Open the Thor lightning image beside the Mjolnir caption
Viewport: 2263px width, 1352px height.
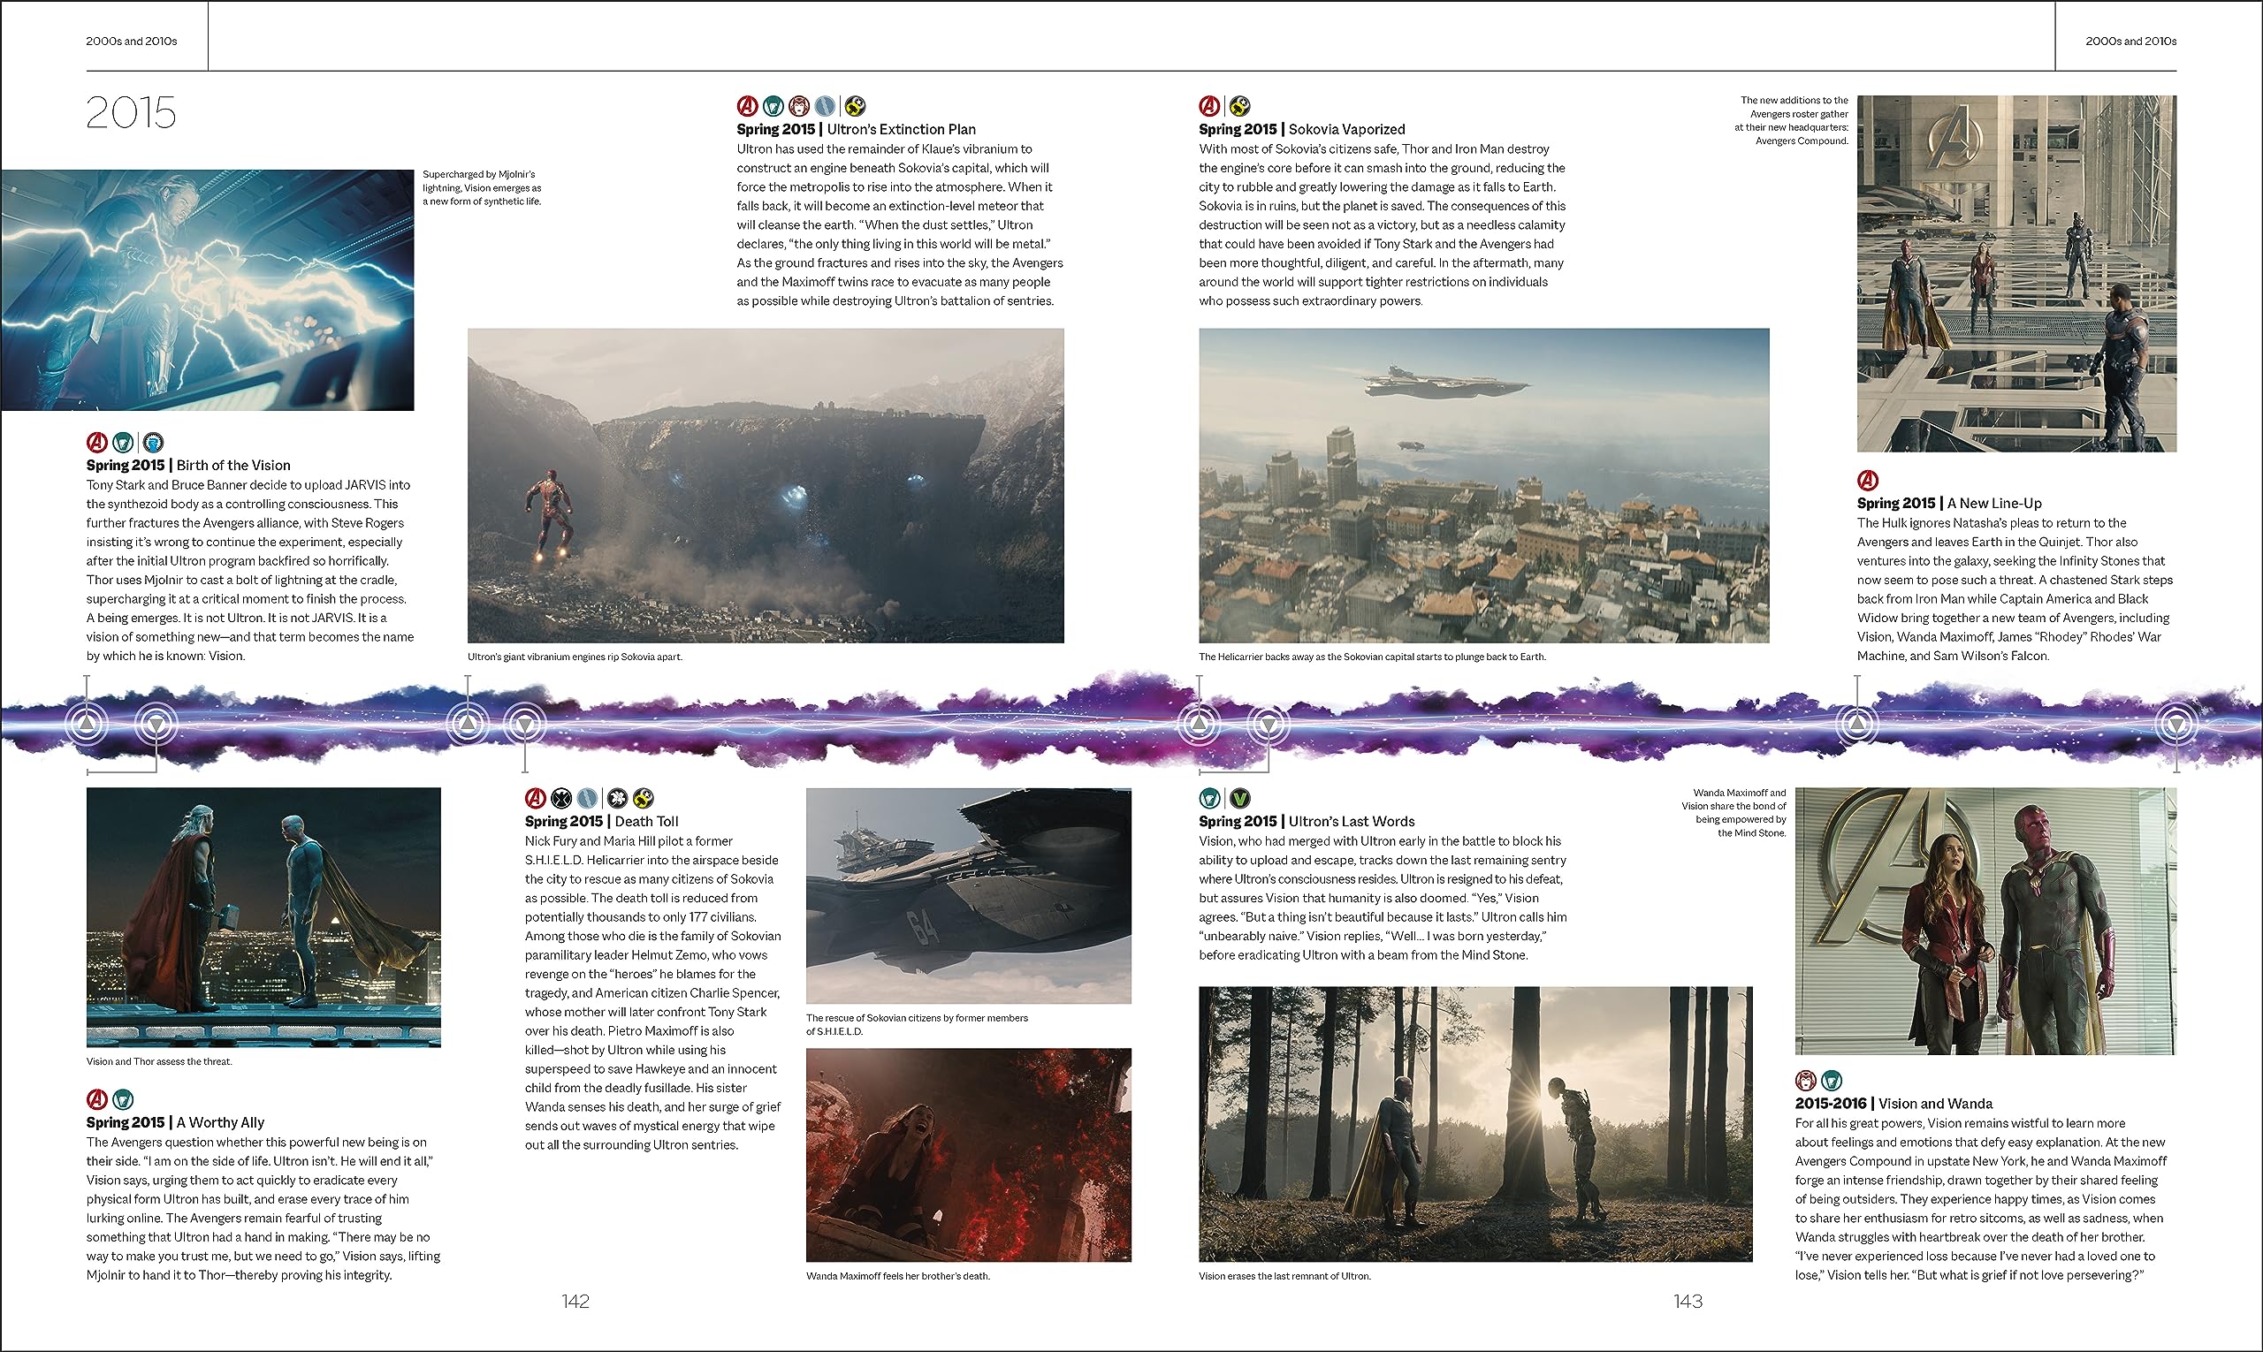pos(208,290)
